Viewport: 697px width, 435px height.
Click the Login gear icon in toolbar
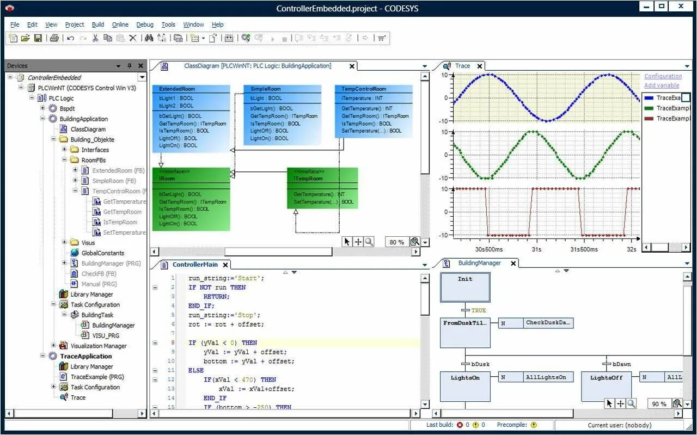[246, 38]
